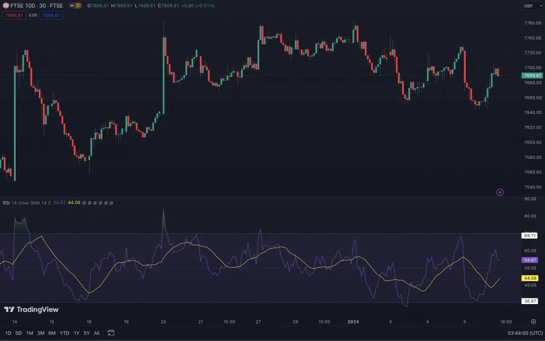Select the All time range
545x341 pixels.
click(97, 333)
